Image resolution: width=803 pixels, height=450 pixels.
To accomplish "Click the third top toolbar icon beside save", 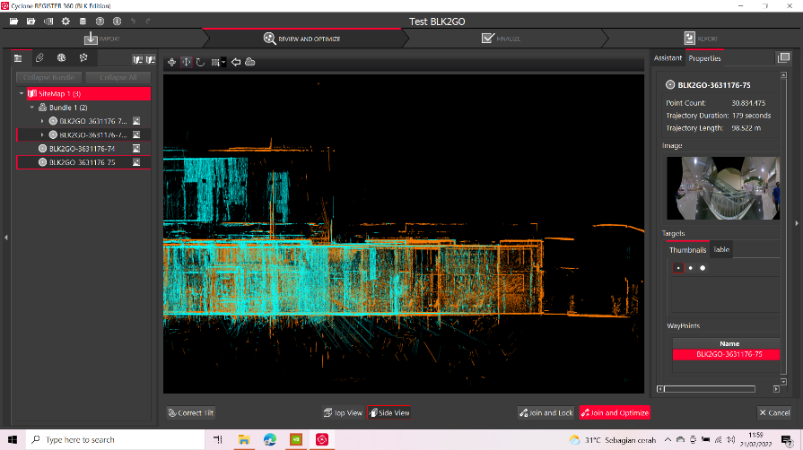I will pyautogui.click(x=48, y=21).
